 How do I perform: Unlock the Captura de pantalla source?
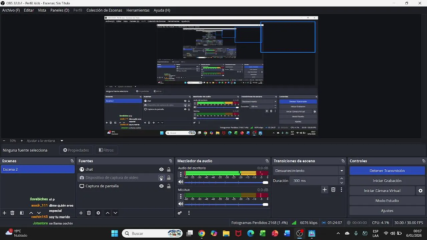pyautogui.click(x=169, y=186)
